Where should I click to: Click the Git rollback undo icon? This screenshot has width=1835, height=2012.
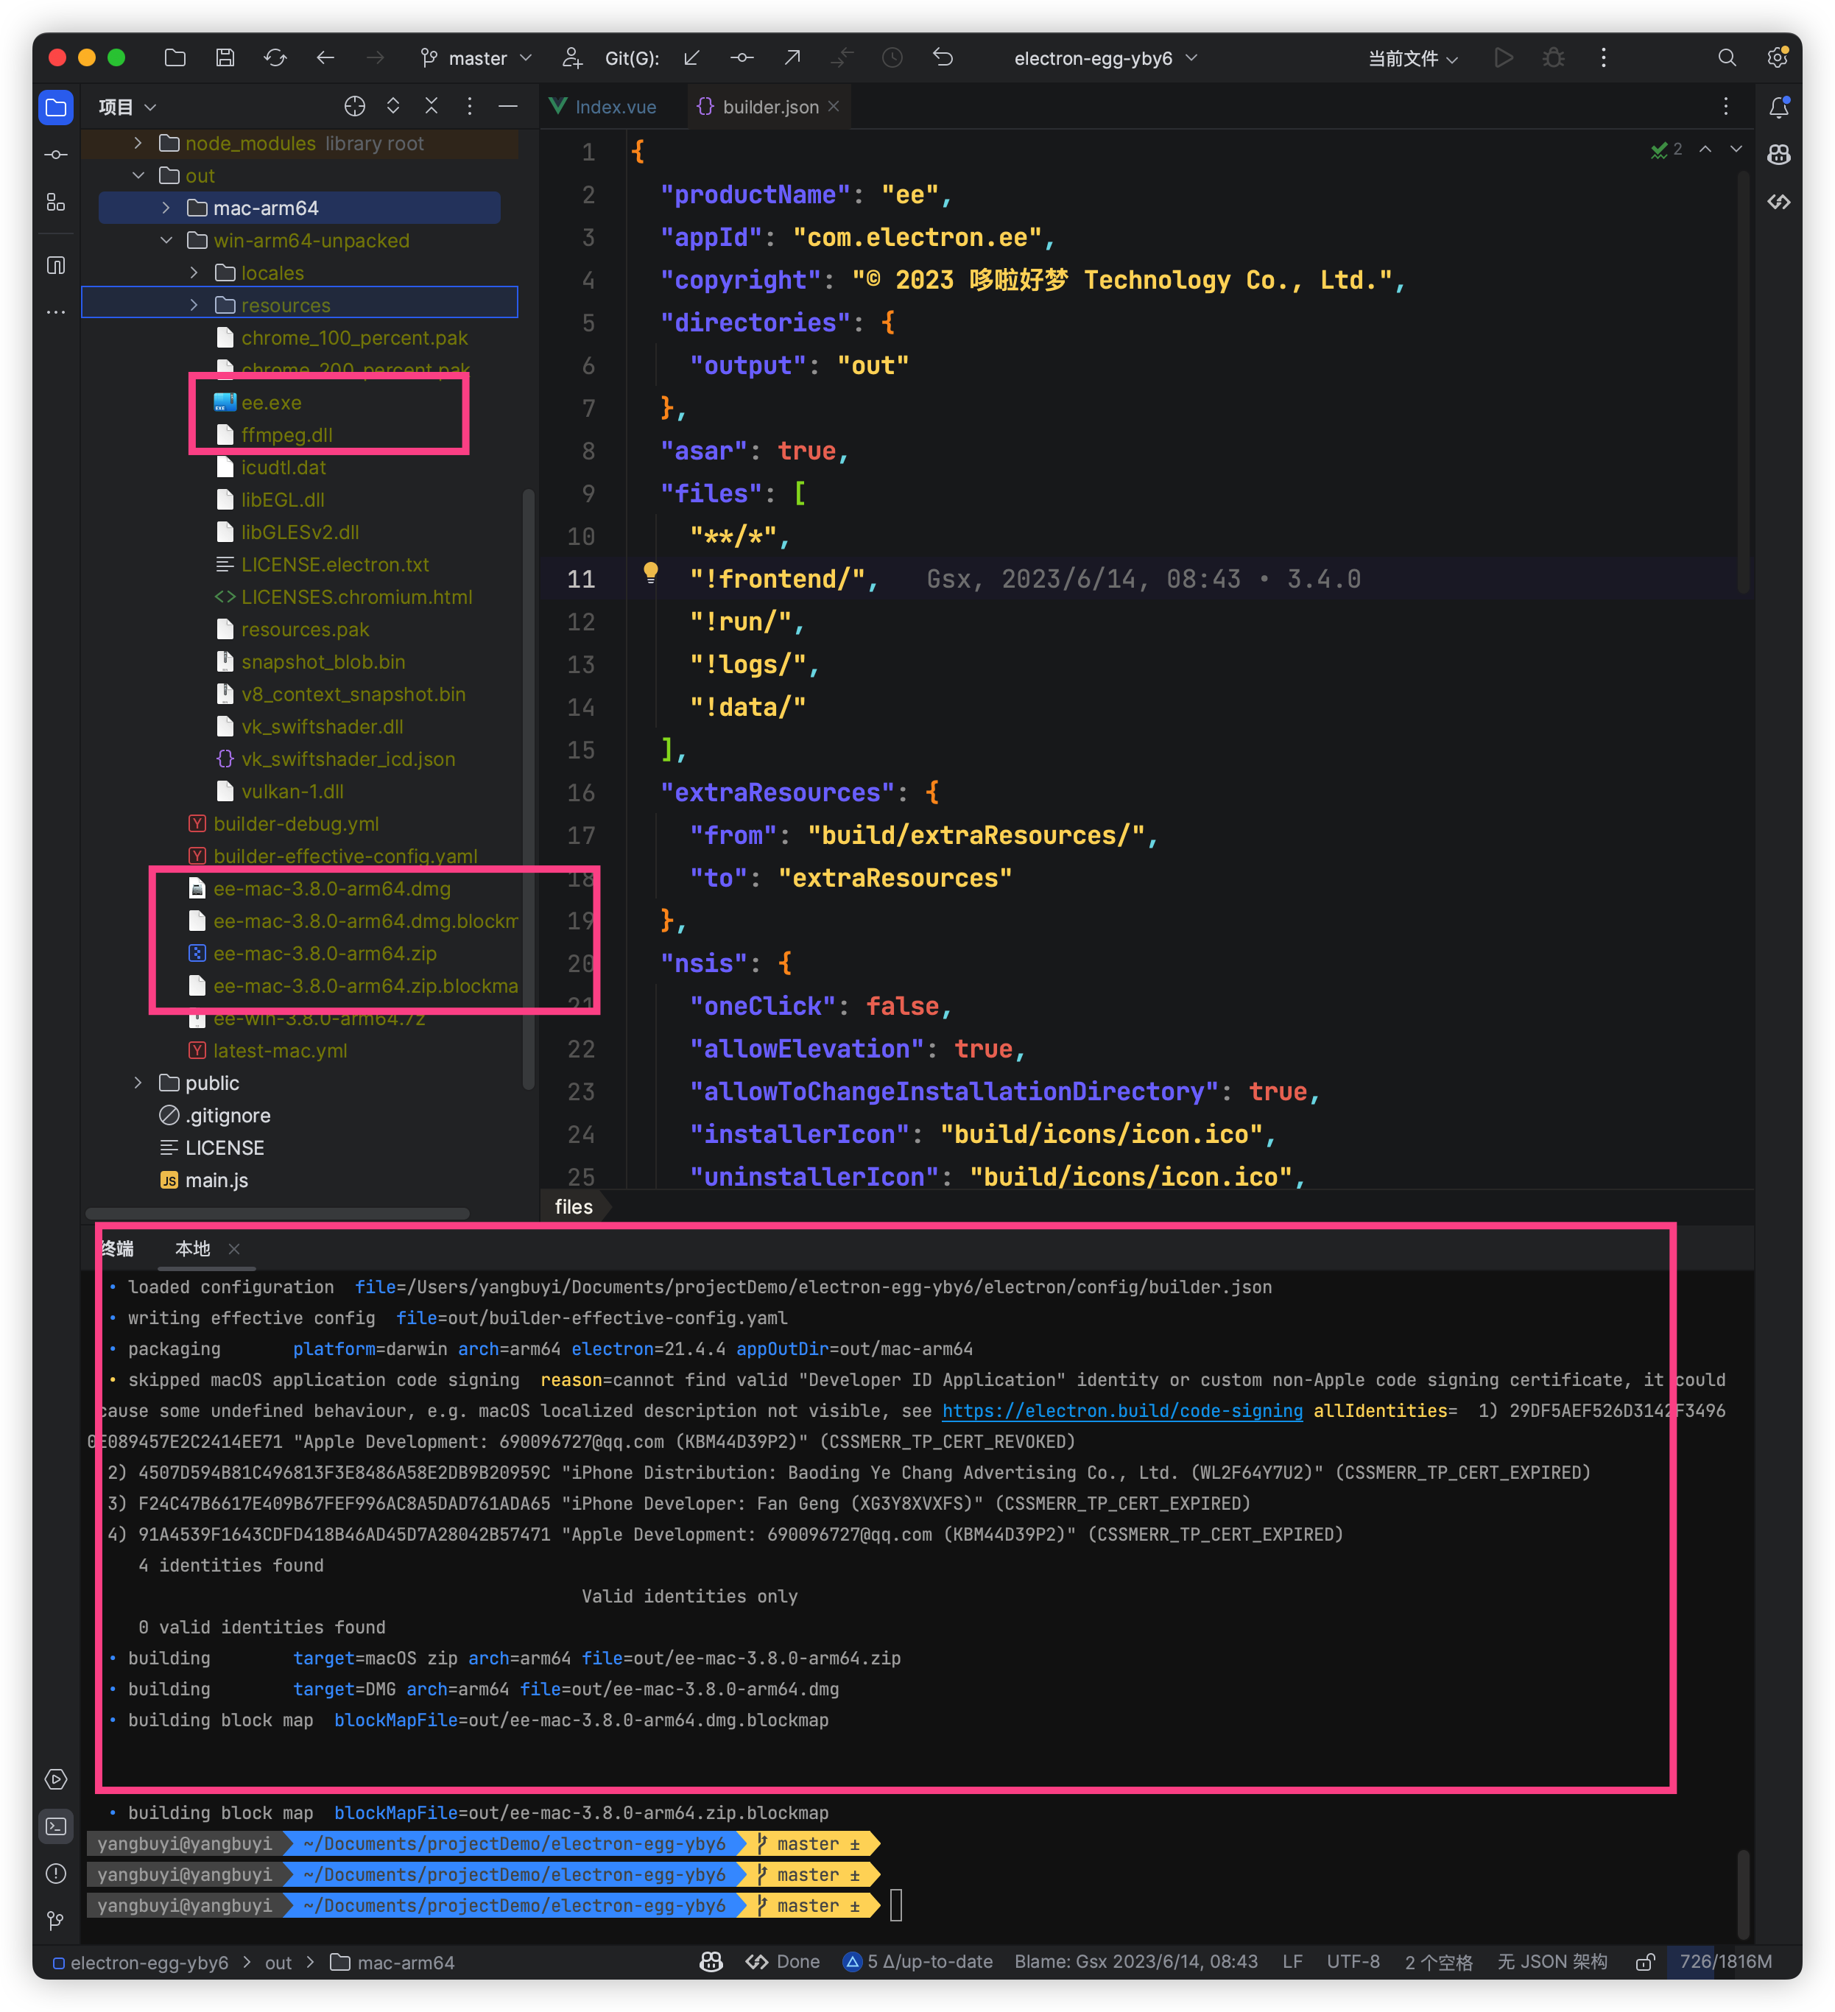click(x=943, y=58)
